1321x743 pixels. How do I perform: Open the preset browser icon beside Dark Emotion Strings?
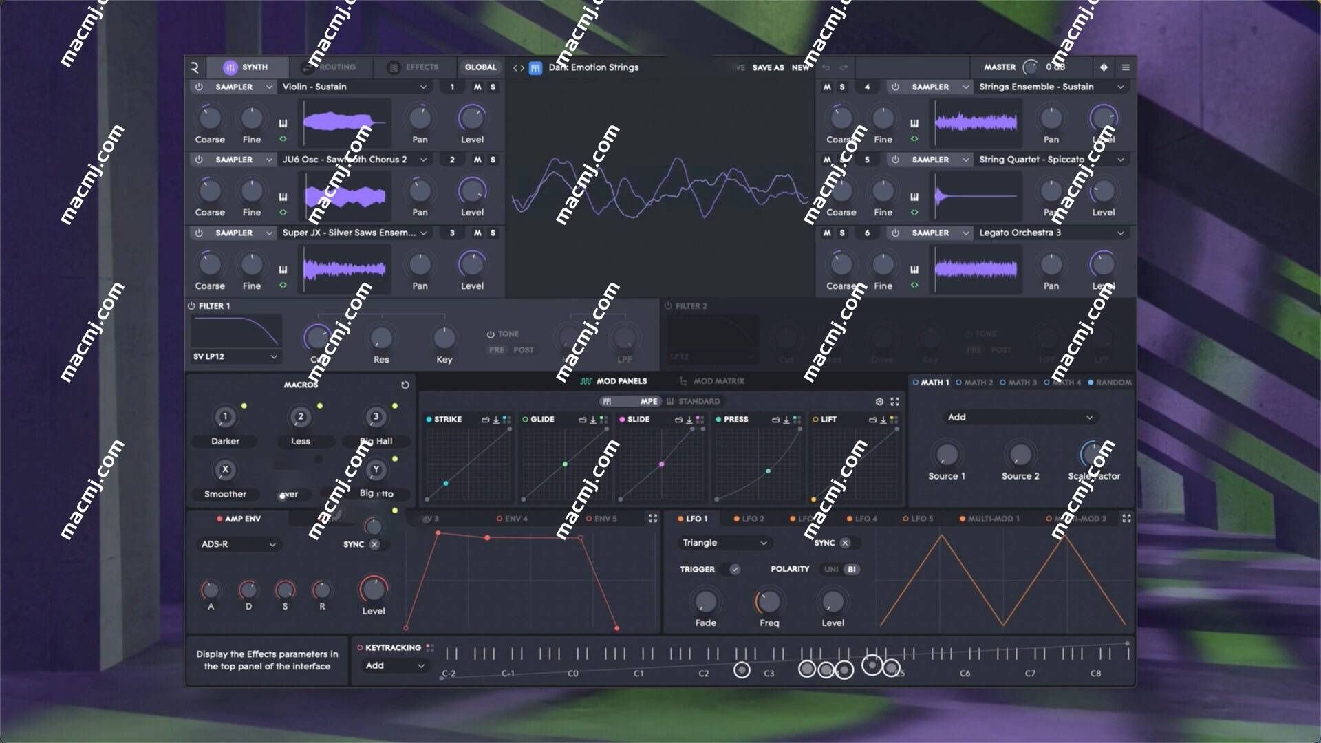[x=535, y=67]
